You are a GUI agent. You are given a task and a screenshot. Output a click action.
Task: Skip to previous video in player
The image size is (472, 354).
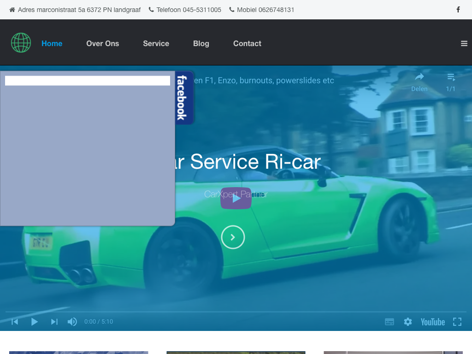click(15, 322)
